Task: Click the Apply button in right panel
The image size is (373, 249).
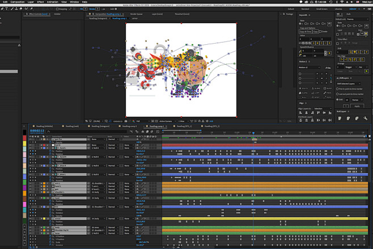Action: pyautogui.click(x=356, y=105)
